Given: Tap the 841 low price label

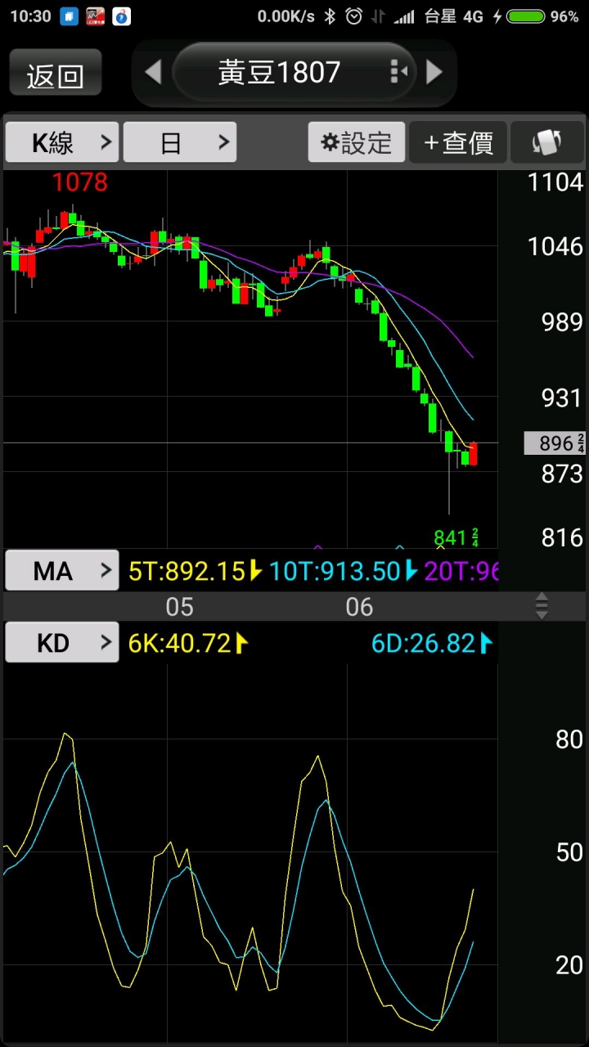Looking at the screenshot, I should pos(456,537).
